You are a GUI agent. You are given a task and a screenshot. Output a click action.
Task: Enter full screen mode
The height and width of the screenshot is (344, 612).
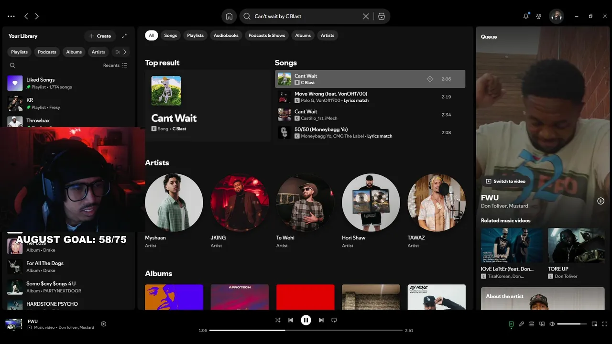[605, 324]
